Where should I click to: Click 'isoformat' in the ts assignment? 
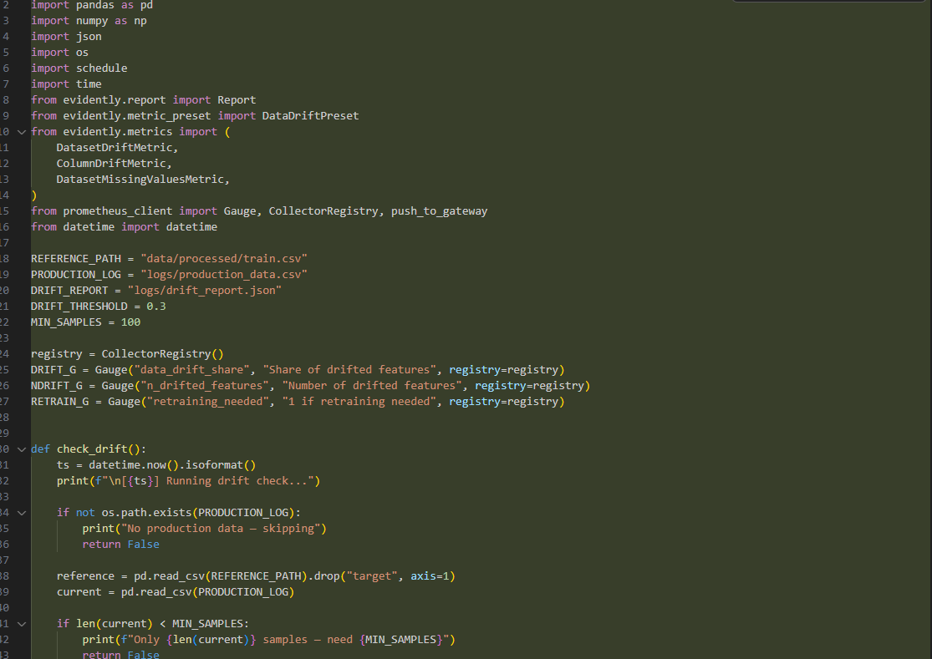214,465
